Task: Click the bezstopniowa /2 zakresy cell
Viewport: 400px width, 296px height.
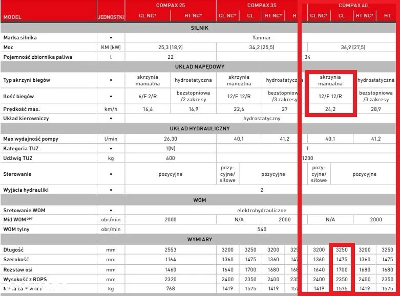Action: coord(194,96)
